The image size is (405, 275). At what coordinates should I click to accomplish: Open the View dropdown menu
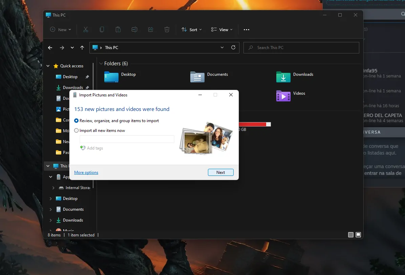(221, 30)
